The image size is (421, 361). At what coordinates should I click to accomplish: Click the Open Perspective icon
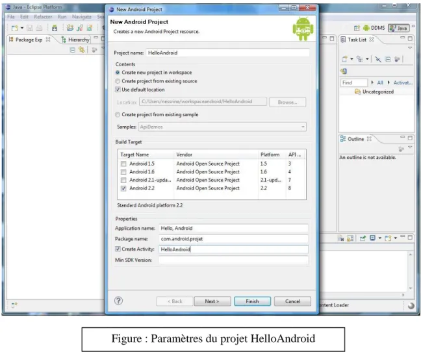(x=357, y=28)
